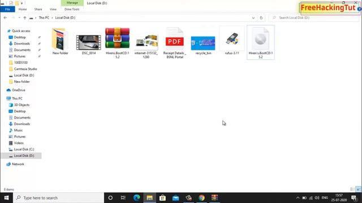Show hidden system tray icons
The image size is (362, 203).
pos(298,198)
